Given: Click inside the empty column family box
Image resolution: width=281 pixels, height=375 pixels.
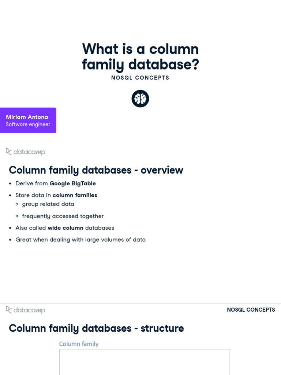Looking at the screenshot, I should click(x=145, y=362).
